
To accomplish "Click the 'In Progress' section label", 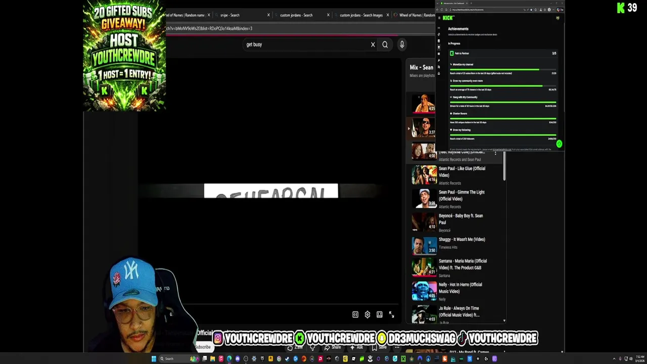I will point(454,43).
